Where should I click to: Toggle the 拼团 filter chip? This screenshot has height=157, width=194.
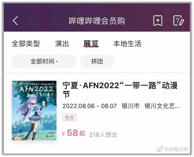[97, 61]
